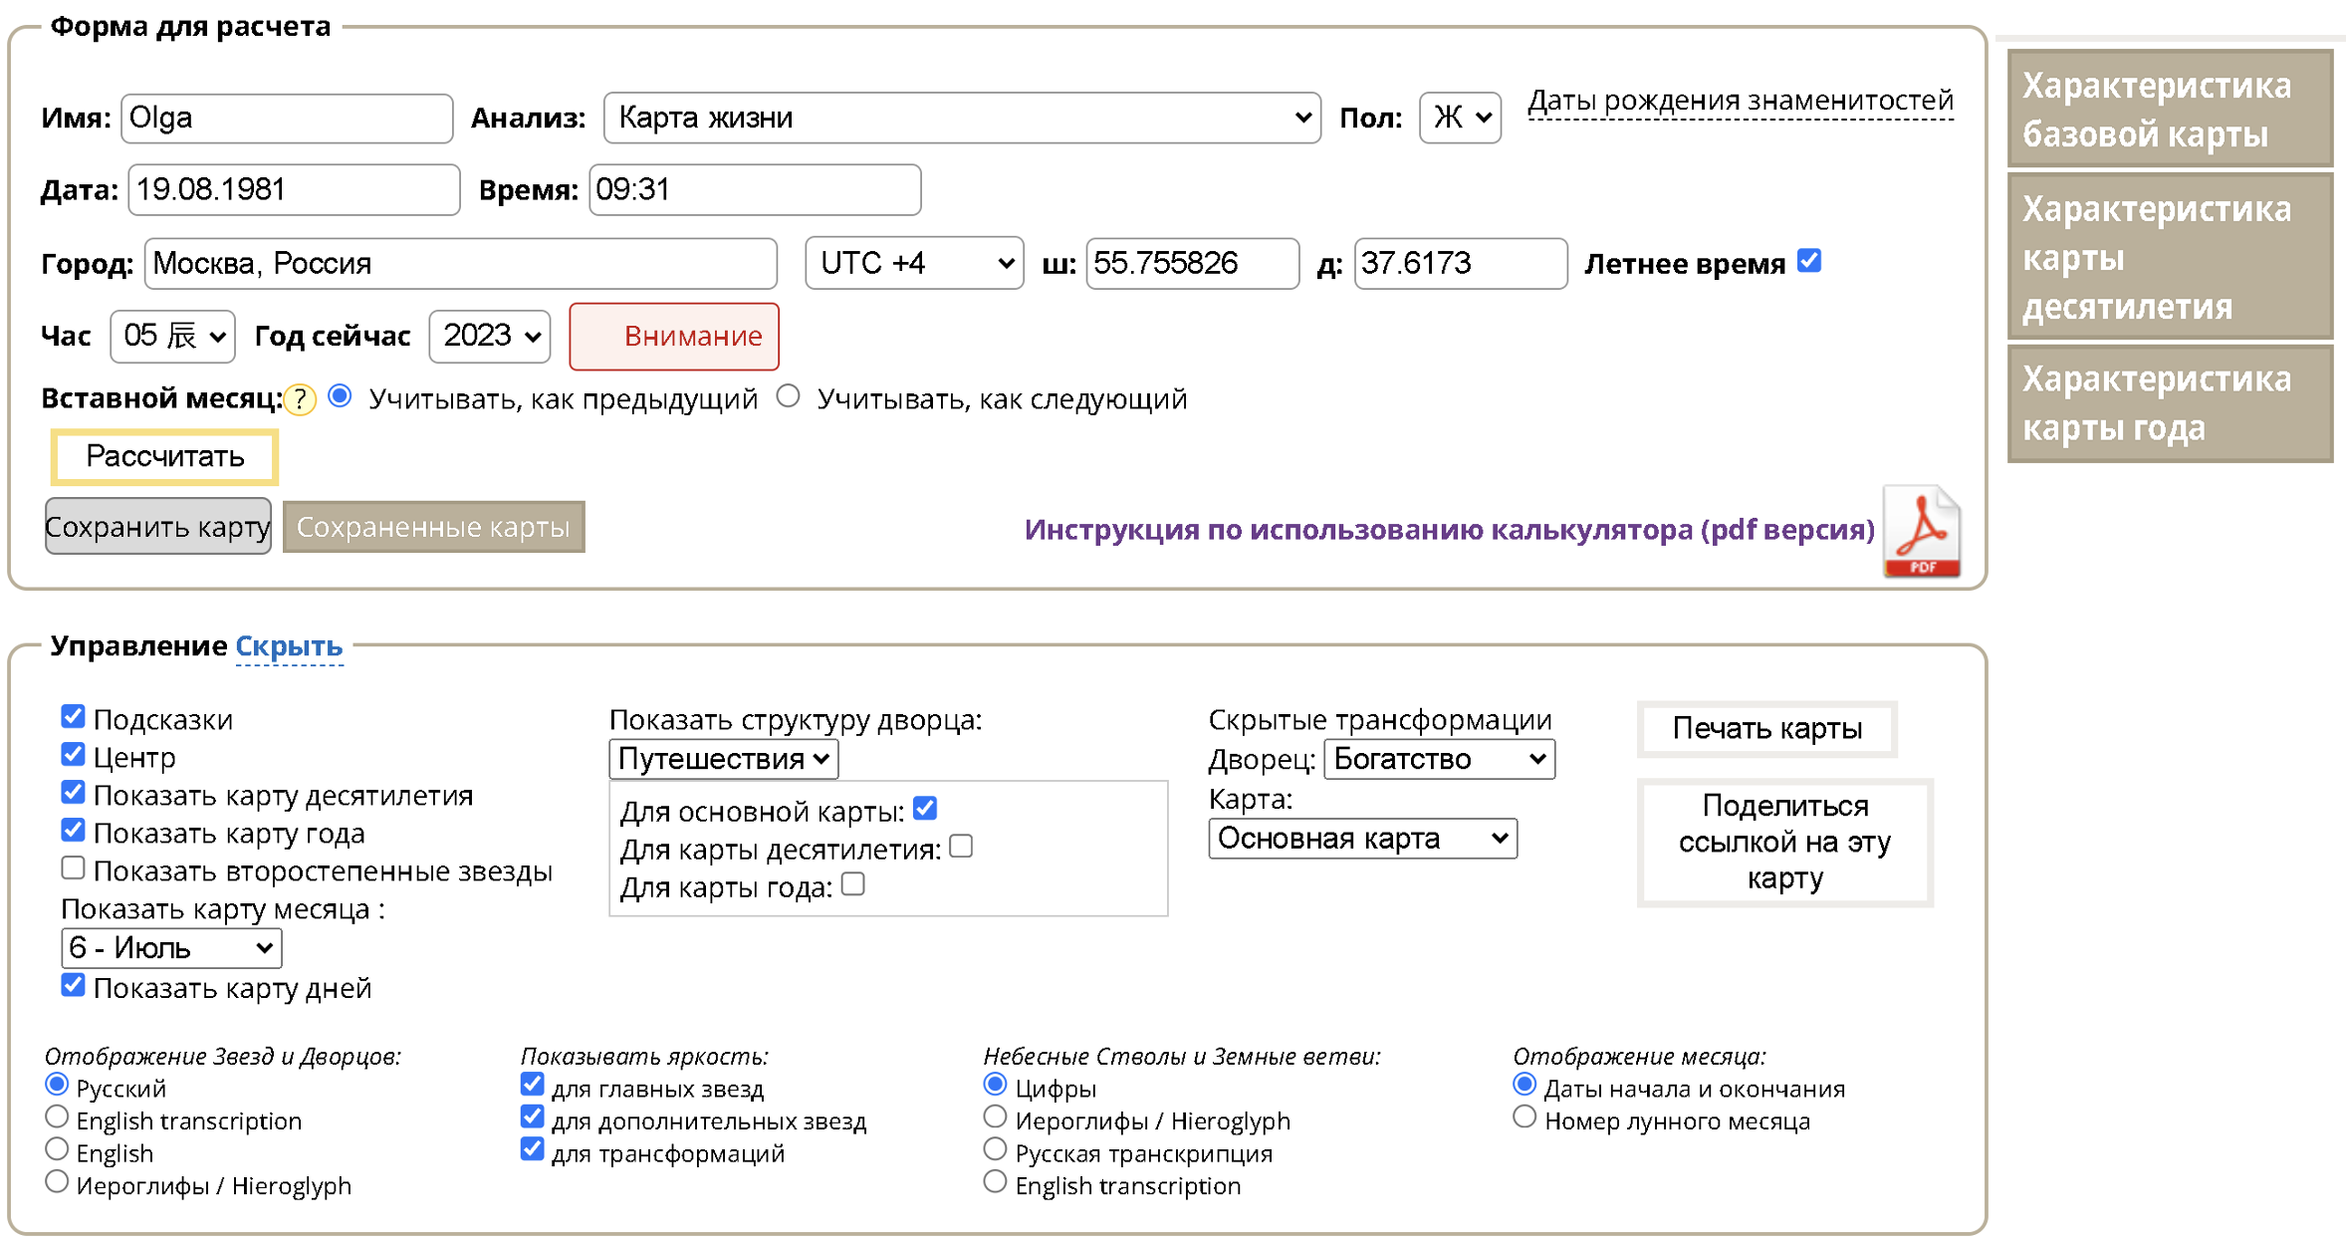
Task: Click the Время input field
Action: click(755, 189)
